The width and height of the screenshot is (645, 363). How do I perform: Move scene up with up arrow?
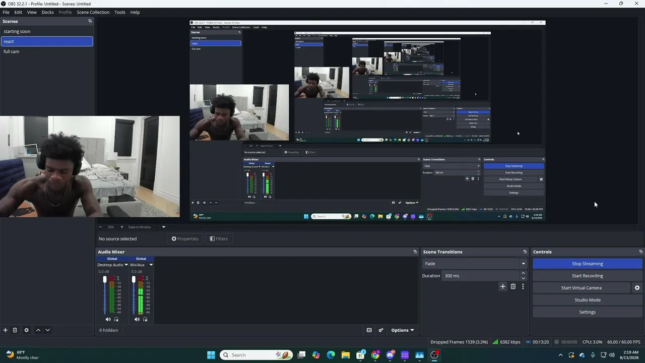coord(38,330)
